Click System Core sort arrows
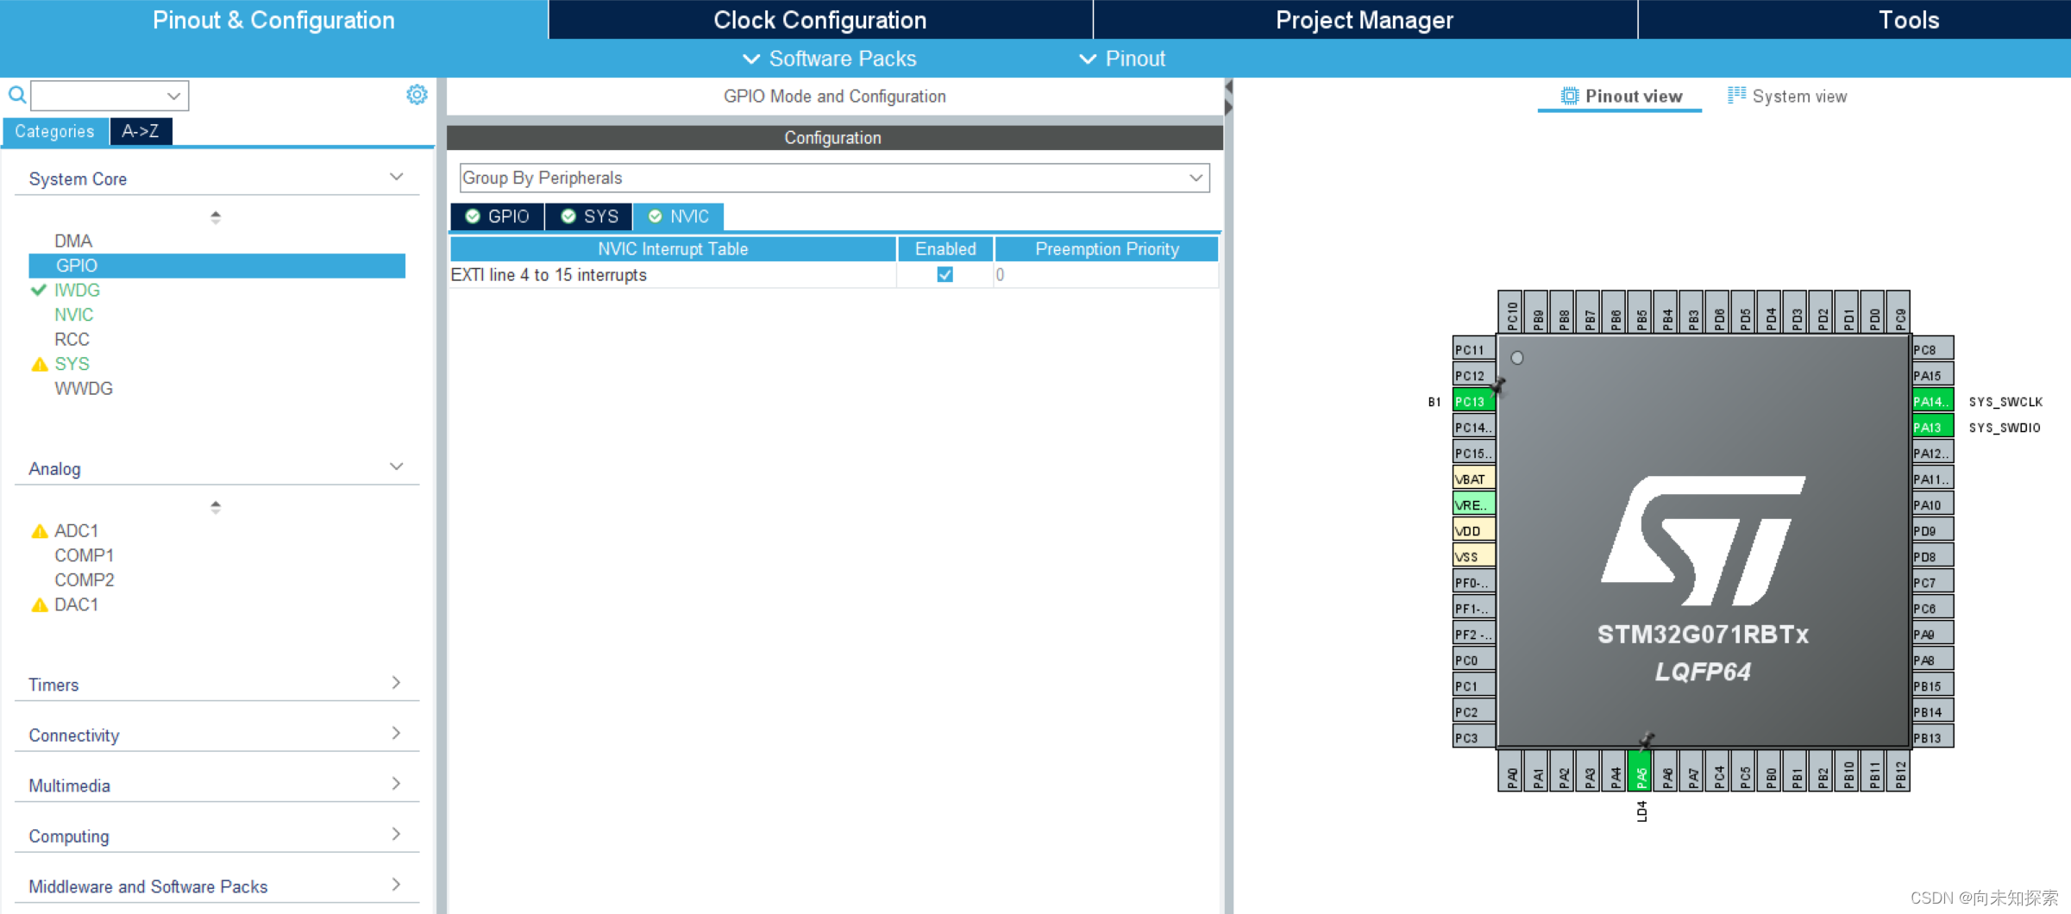Viewport: 2071px width, 914px height. click(x=216, y=217)
